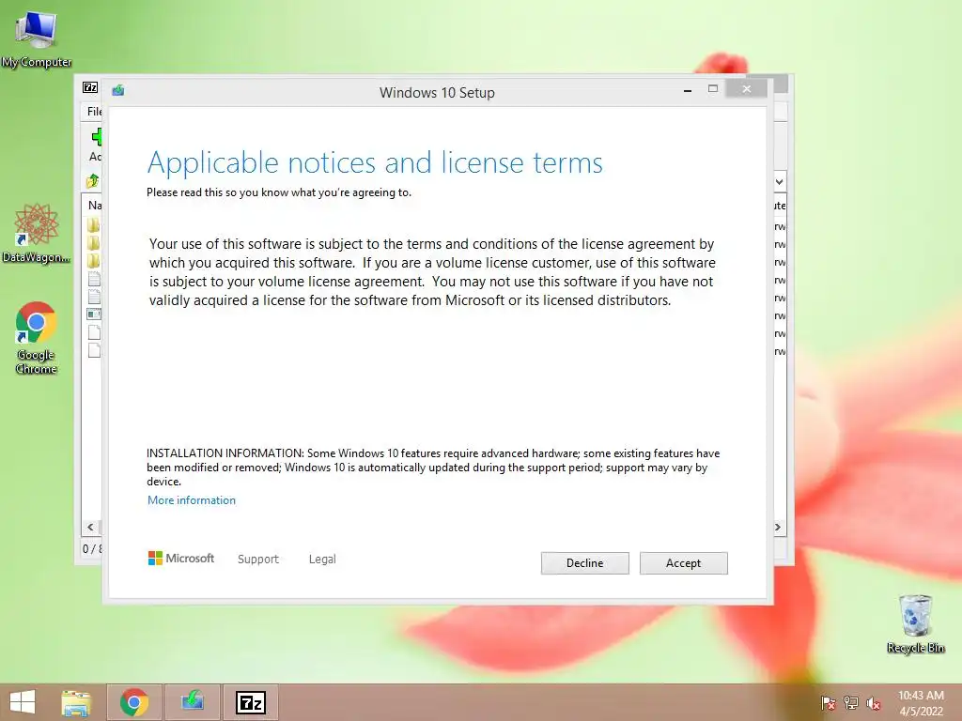Decline the license terms

click(x=584, y=563)
